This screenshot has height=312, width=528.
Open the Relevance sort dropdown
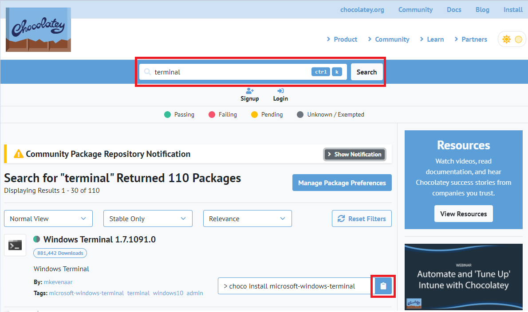248,218
